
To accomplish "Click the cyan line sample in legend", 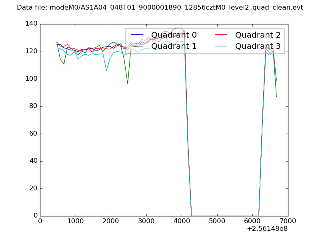I will [221, 46].
